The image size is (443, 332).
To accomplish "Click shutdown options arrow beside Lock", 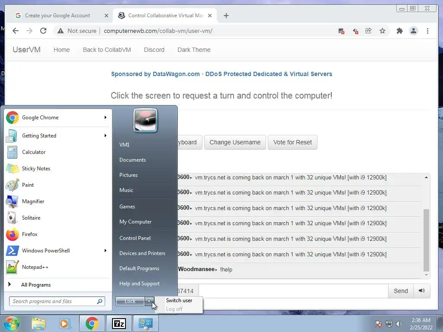I will (x=149, y=301).
